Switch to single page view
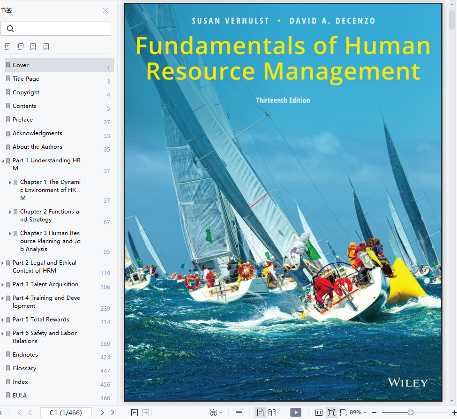Viewport: 457px width, 419px height. pyautogui.click(x=260, y=412)
